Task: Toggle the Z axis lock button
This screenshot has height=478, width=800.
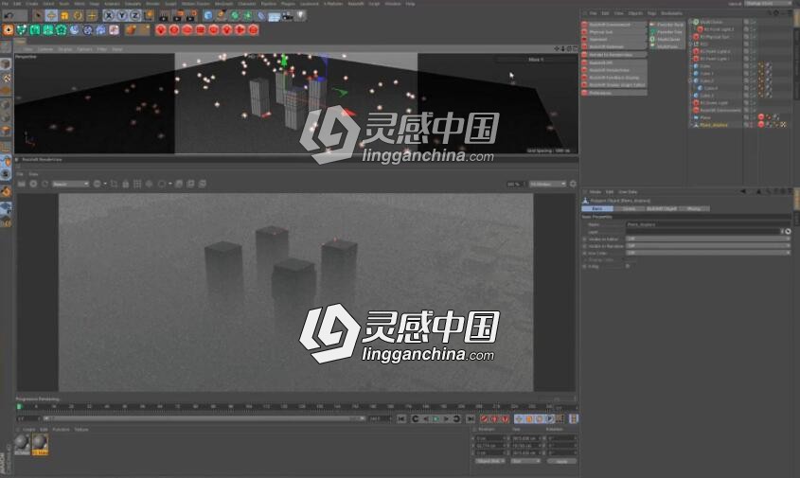Action: (134, 16)
